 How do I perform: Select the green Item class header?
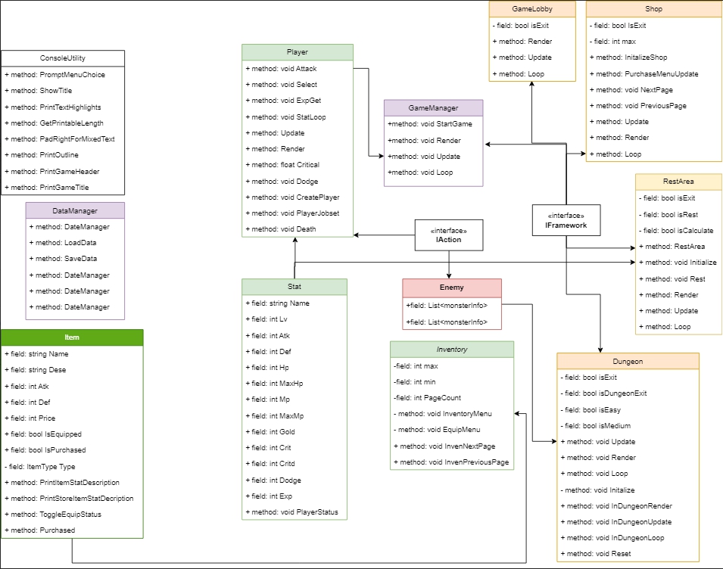72,337
